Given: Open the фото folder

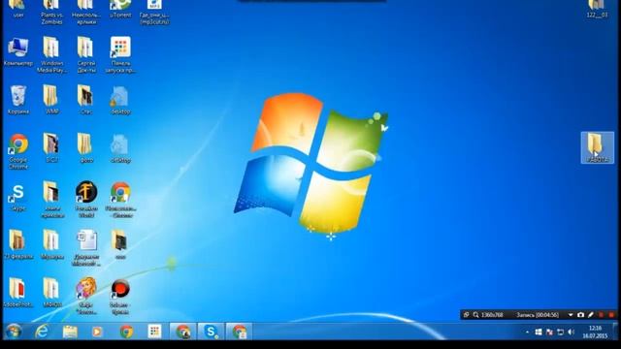Looking at the screenshot, I should click(x=86, y=148).
